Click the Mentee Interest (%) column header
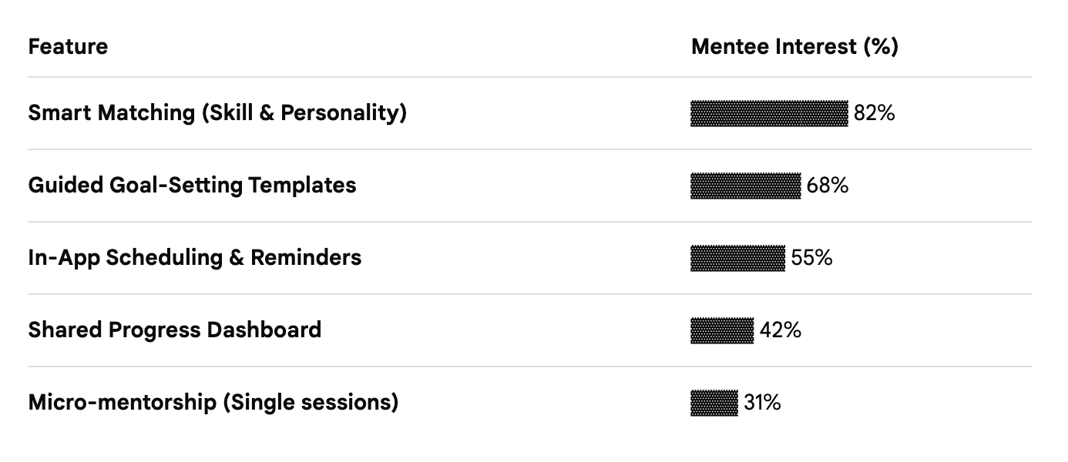The image size is (1068, 462). click(794, 47)
